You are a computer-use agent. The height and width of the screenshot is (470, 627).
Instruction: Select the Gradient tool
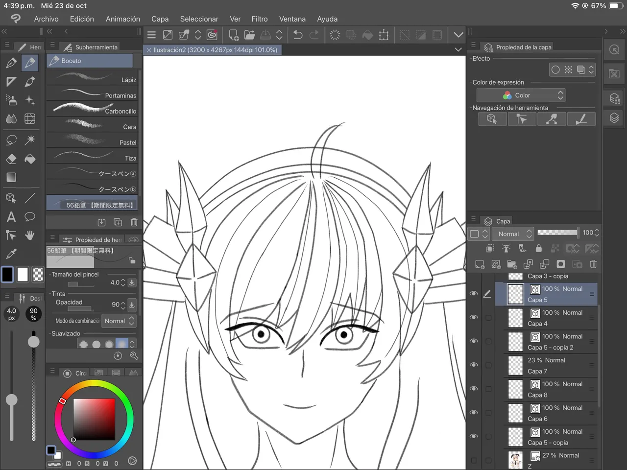[11, 177]
